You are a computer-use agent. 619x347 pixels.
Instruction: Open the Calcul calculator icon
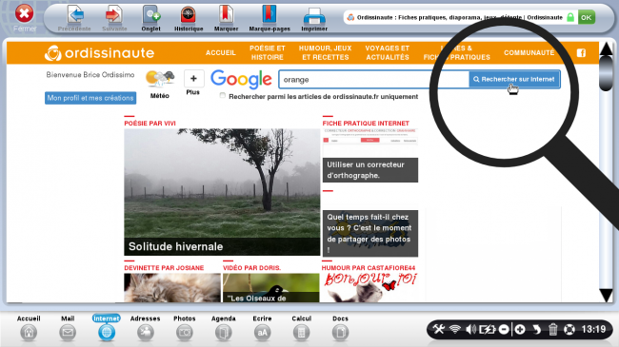point(301,333)
